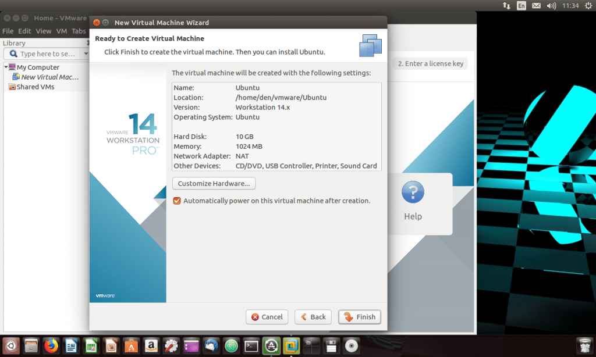Viewport: 596px width, 357px height.
Task: Open Atom editor dock icon
Action: coord(231,346)
